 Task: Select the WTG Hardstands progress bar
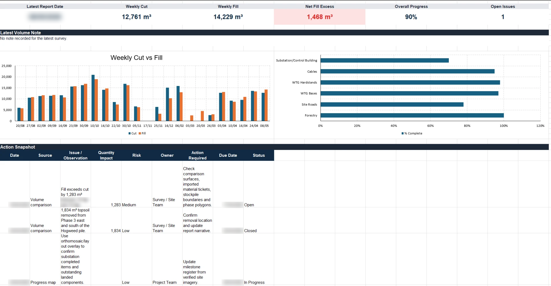410,83
